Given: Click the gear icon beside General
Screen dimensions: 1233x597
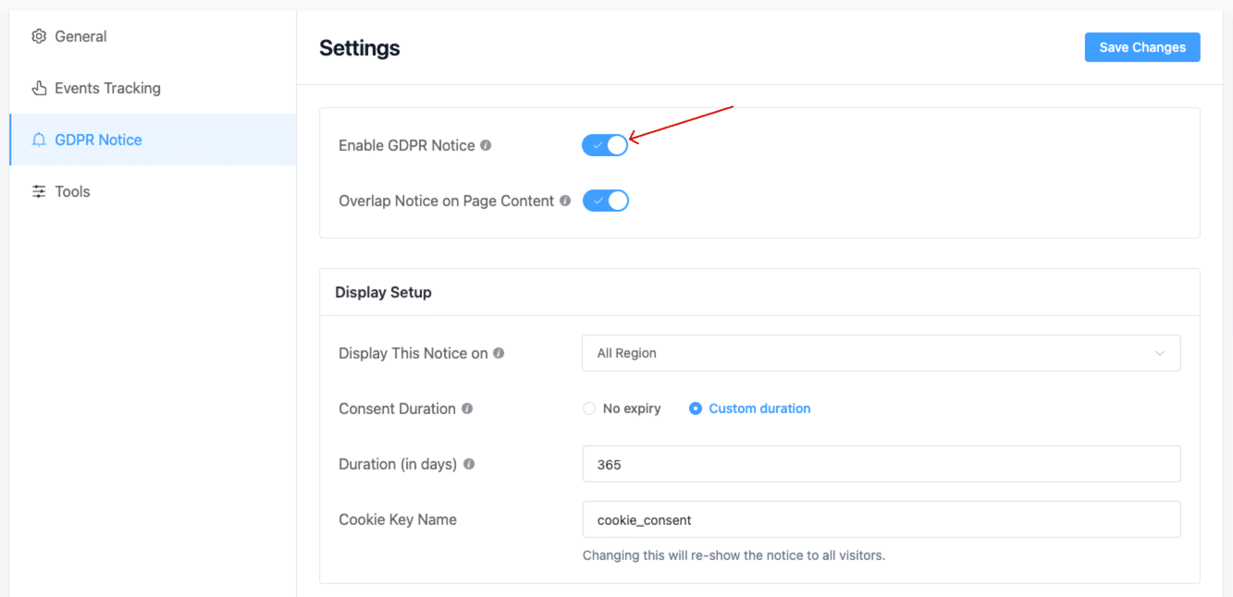Looking at the screenshot, I should 39,36.
